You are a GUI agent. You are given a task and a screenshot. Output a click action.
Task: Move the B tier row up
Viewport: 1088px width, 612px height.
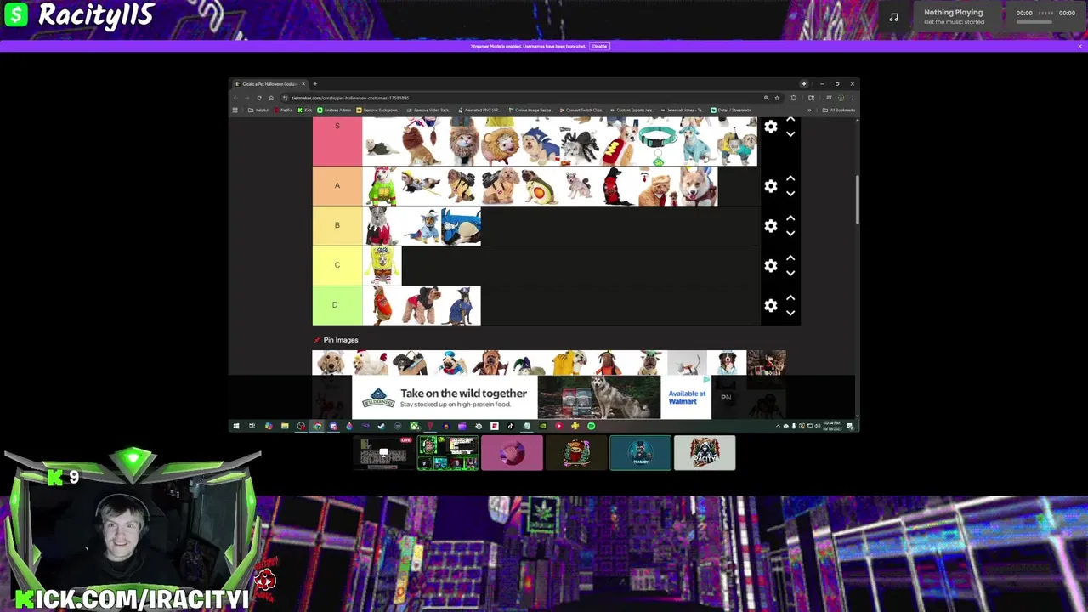790,218
